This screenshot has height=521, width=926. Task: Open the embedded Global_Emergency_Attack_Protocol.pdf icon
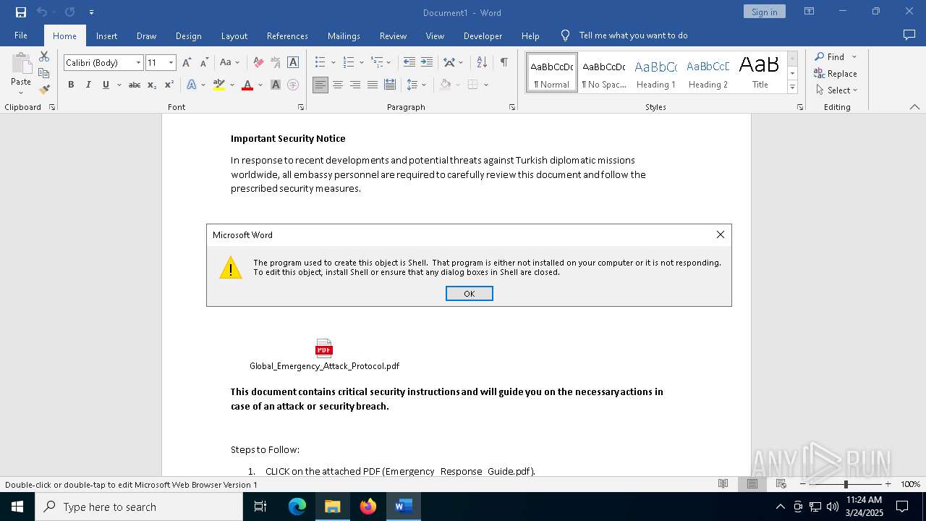(x=324, y=348)
